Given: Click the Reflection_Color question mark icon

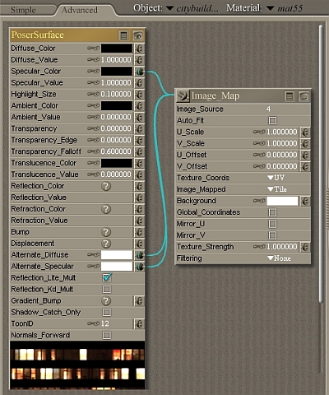Looking at the screenshot, I should 106,186.
